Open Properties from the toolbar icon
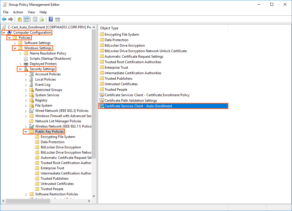Viewport: 292px width, 211px height. [35, 19]
